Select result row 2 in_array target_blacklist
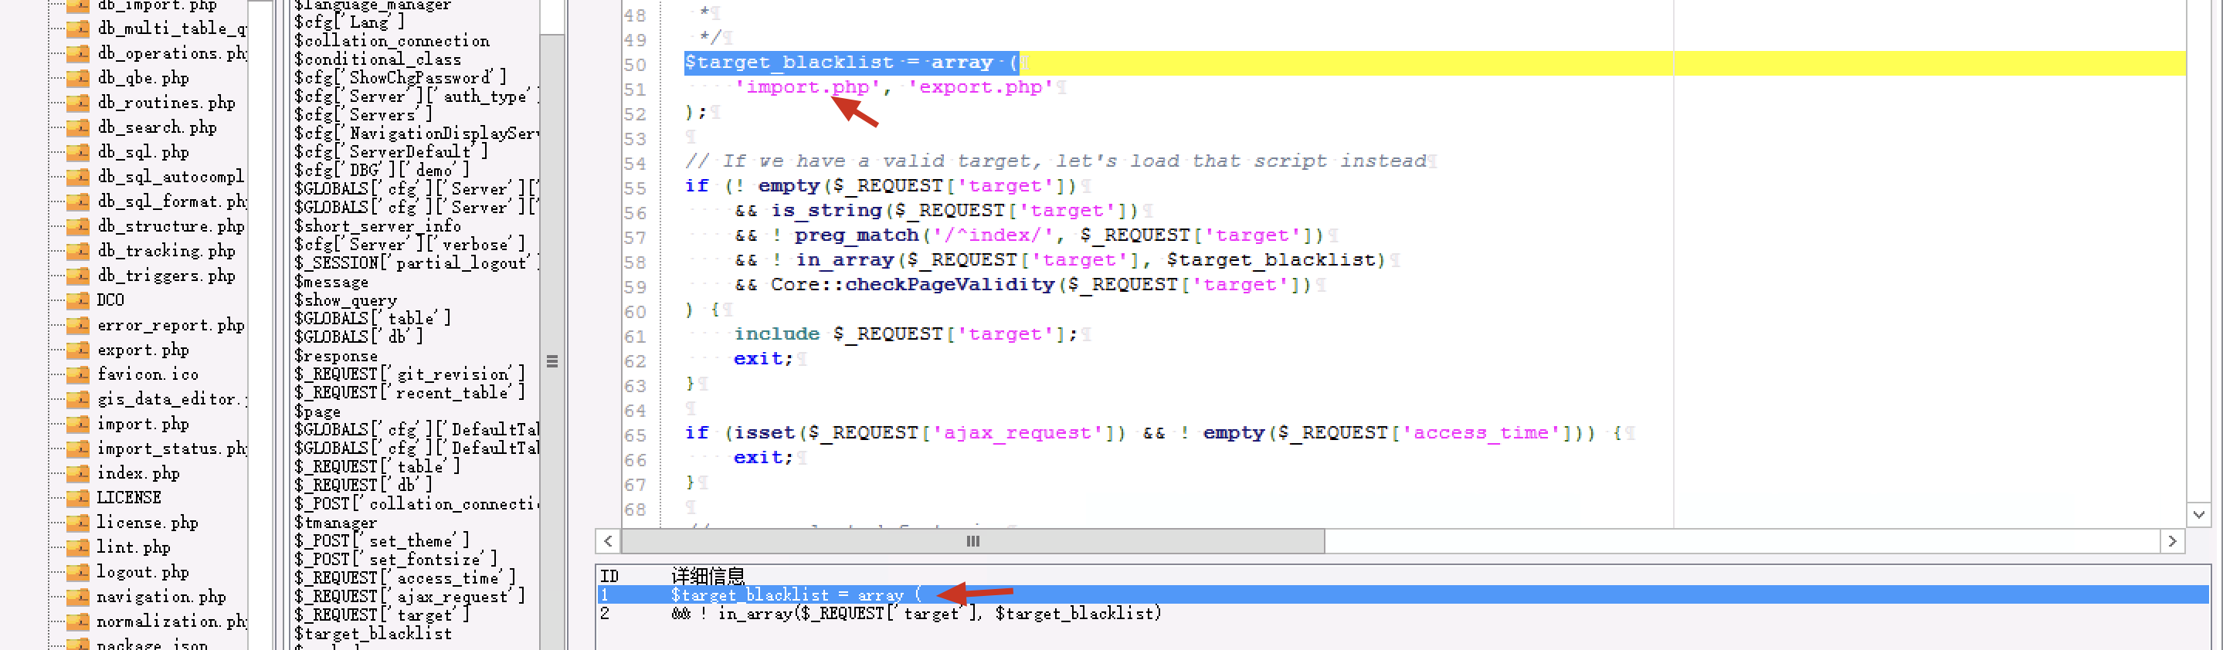2223x650 pixels. tap(1403, 614)
